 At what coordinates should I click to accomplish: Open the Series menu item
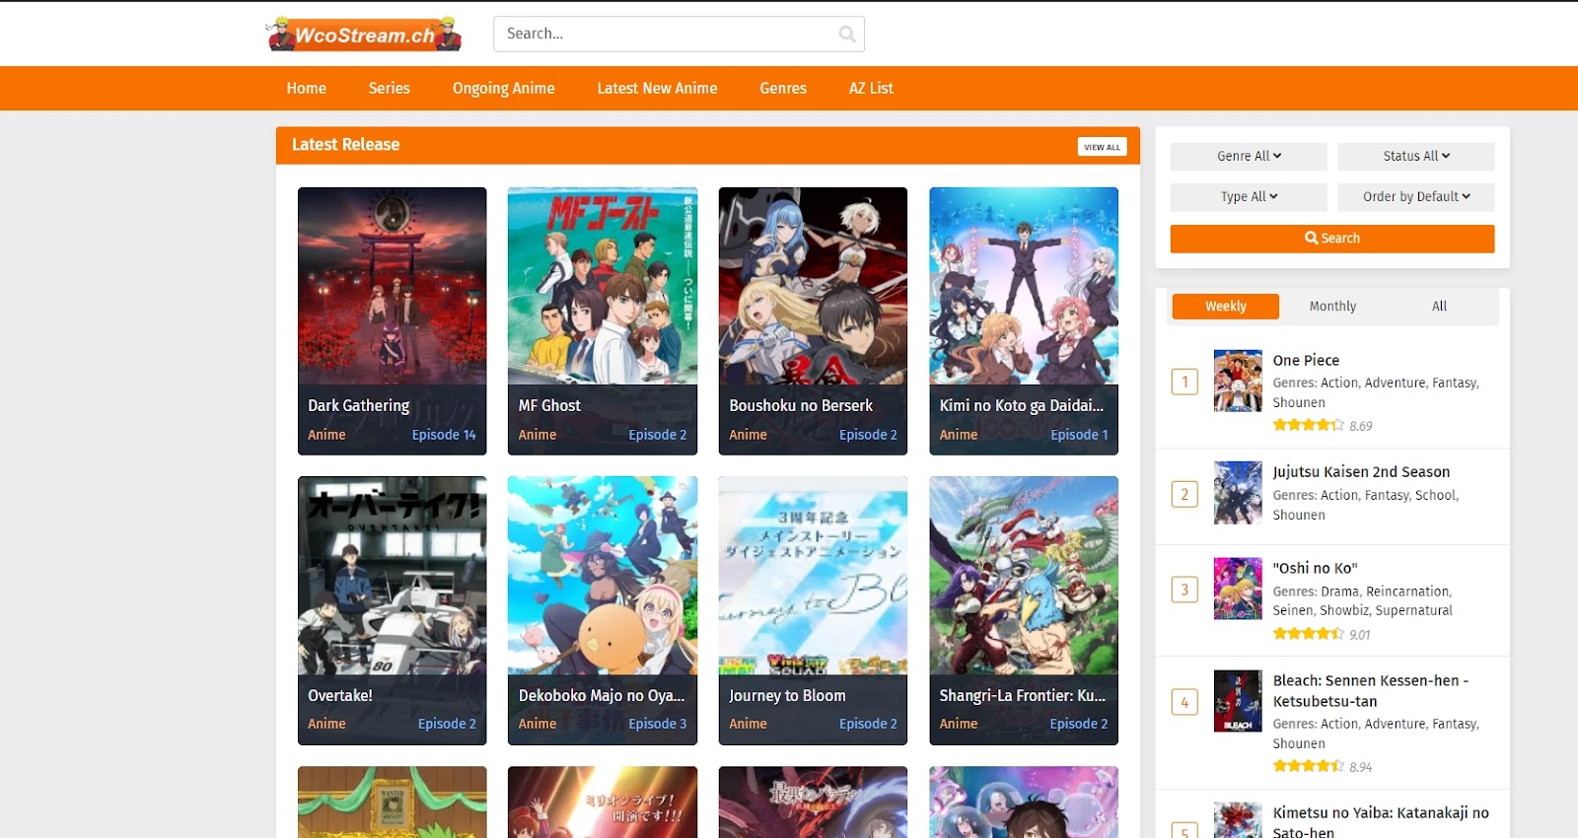click(390, 88)
